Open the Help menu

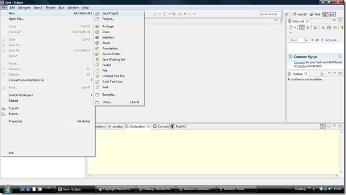pyautogui.click(x=85, y=7)
